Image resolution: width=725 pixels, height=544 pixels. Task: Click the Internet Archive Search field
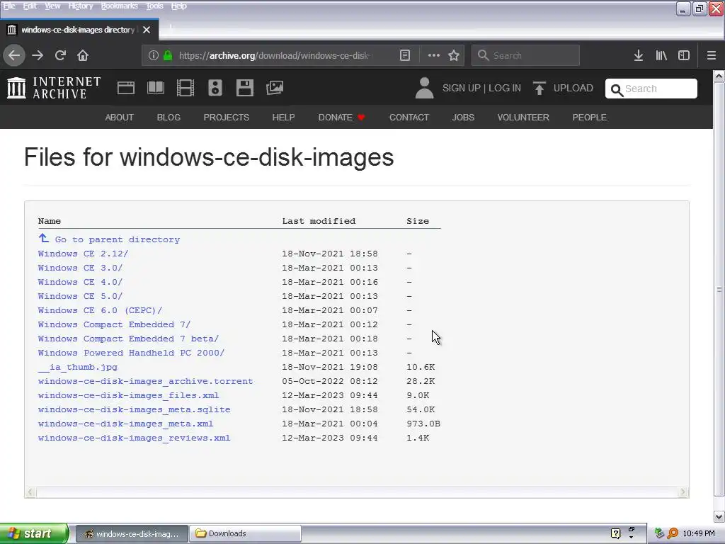click(x=651, y=89)
